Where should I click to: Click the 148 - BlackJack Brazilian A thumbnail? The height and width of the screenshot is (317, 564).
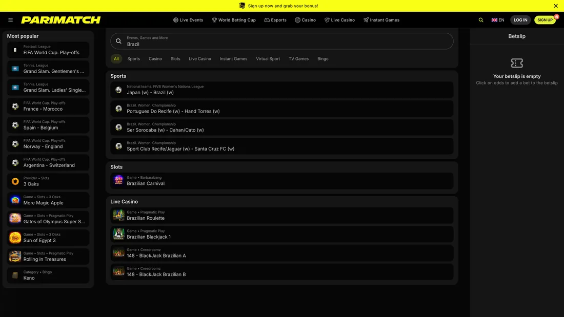tap(119, 252)
